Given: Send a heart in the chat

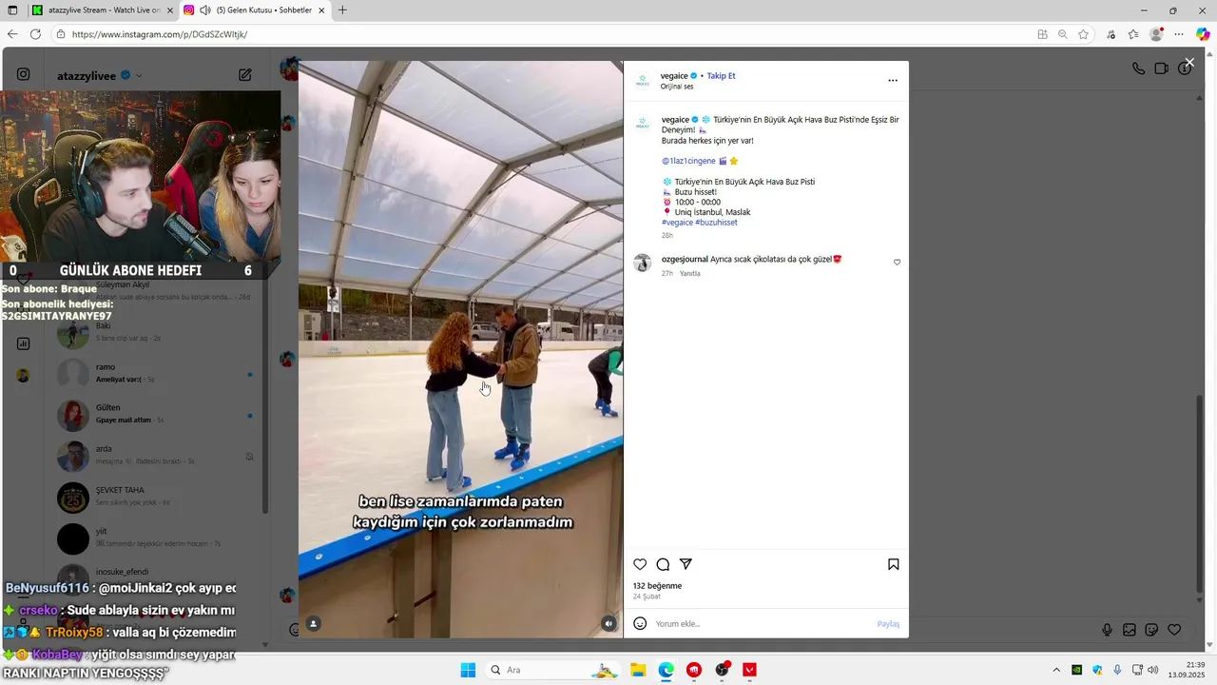Looking at the screenshot, I should [1174, 630].
